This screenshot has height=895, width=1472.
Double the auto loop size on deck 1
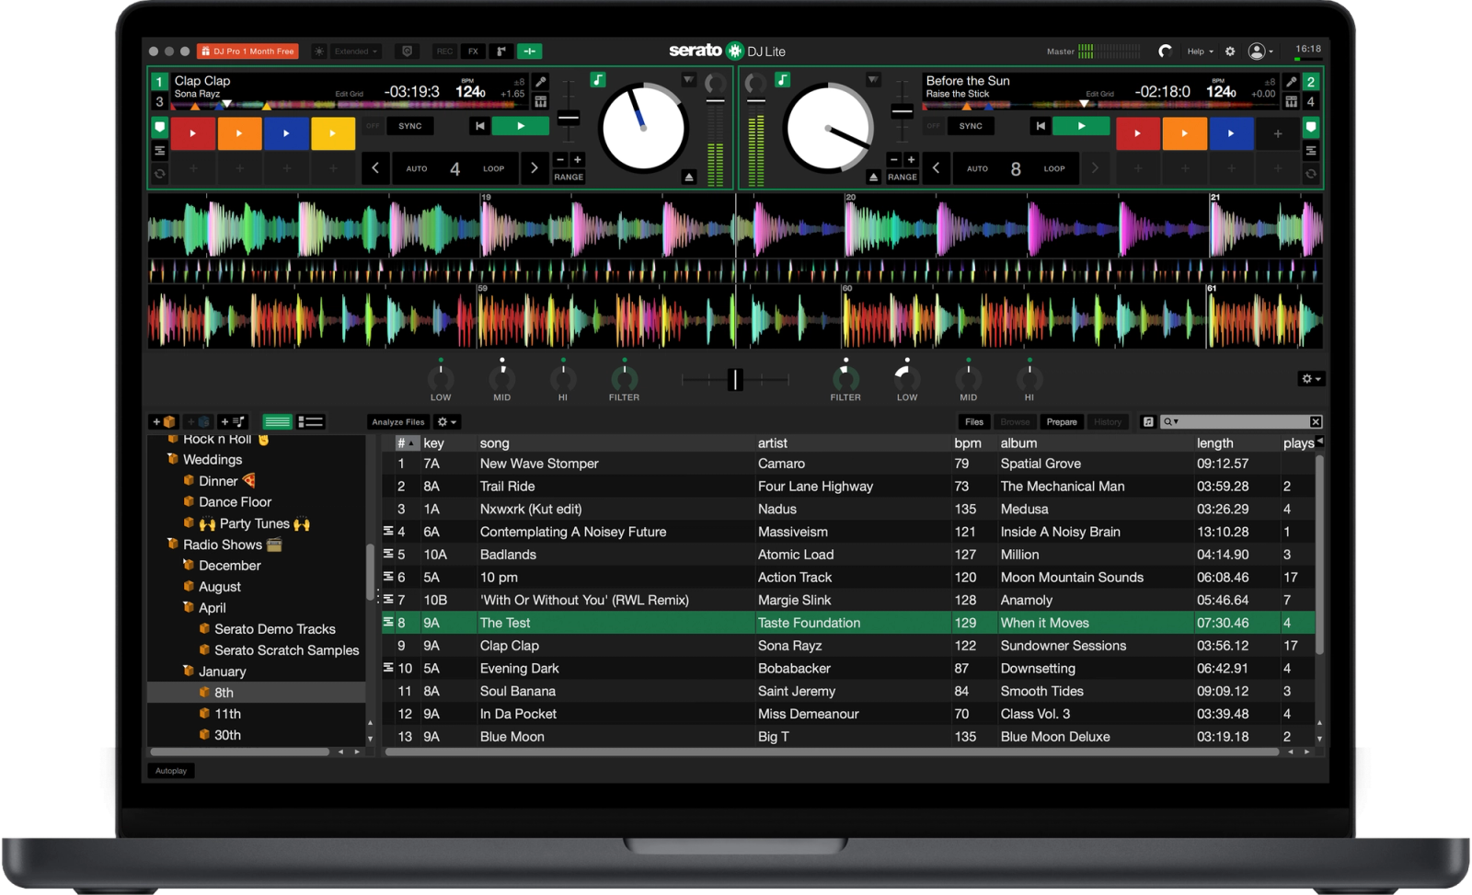point(535,168)
